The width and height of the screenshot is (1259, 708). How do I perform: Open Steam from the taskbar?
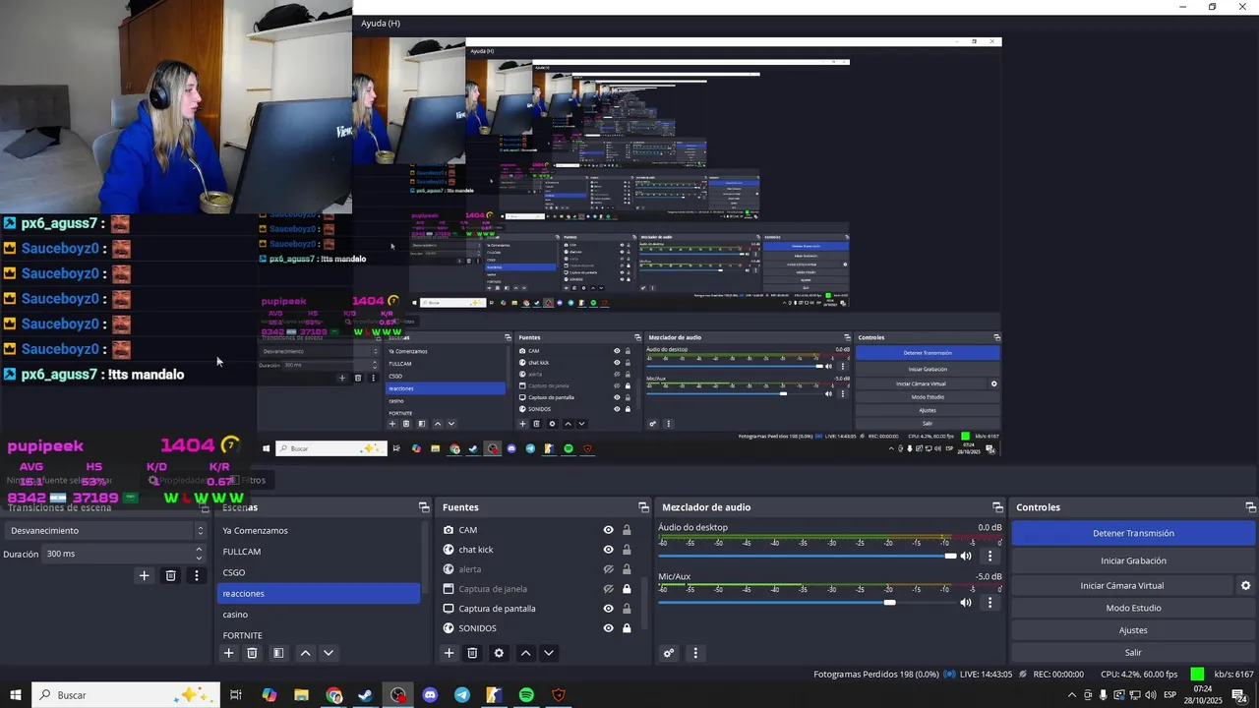tap(365, 695)
